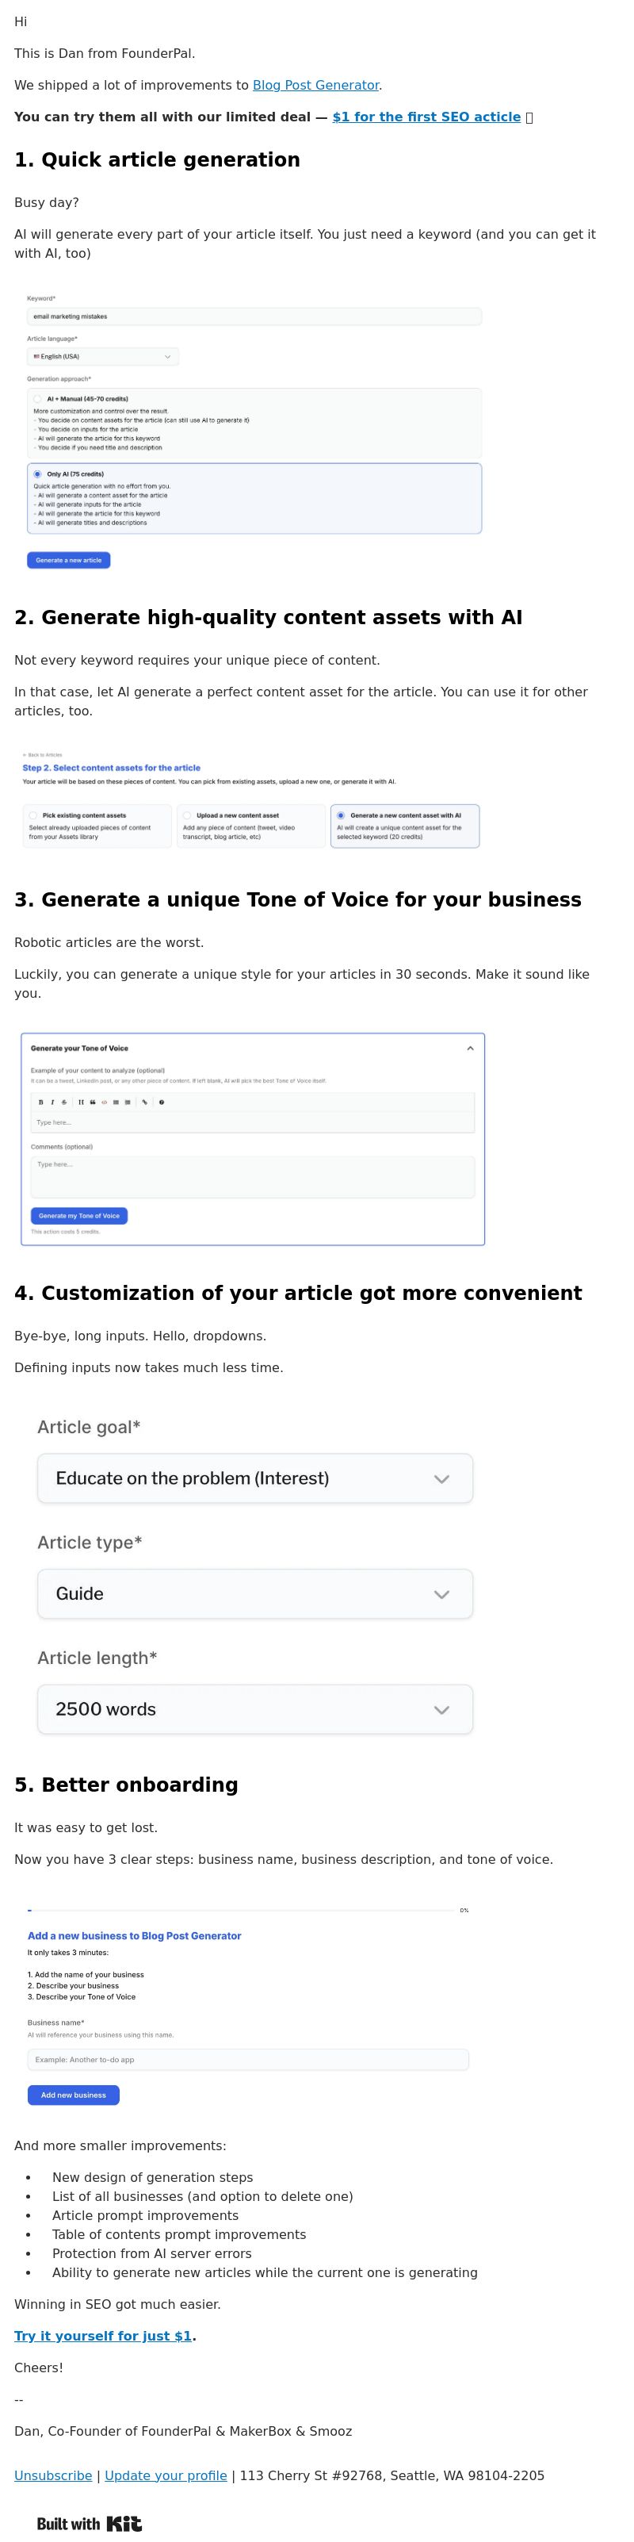Click the Strikethrough formatting icon
634x2542 pixels.
point(64,1102)
